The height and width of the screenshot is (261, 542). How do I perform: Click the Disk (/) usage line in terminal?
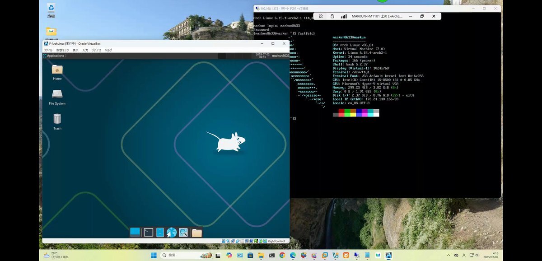373,95
